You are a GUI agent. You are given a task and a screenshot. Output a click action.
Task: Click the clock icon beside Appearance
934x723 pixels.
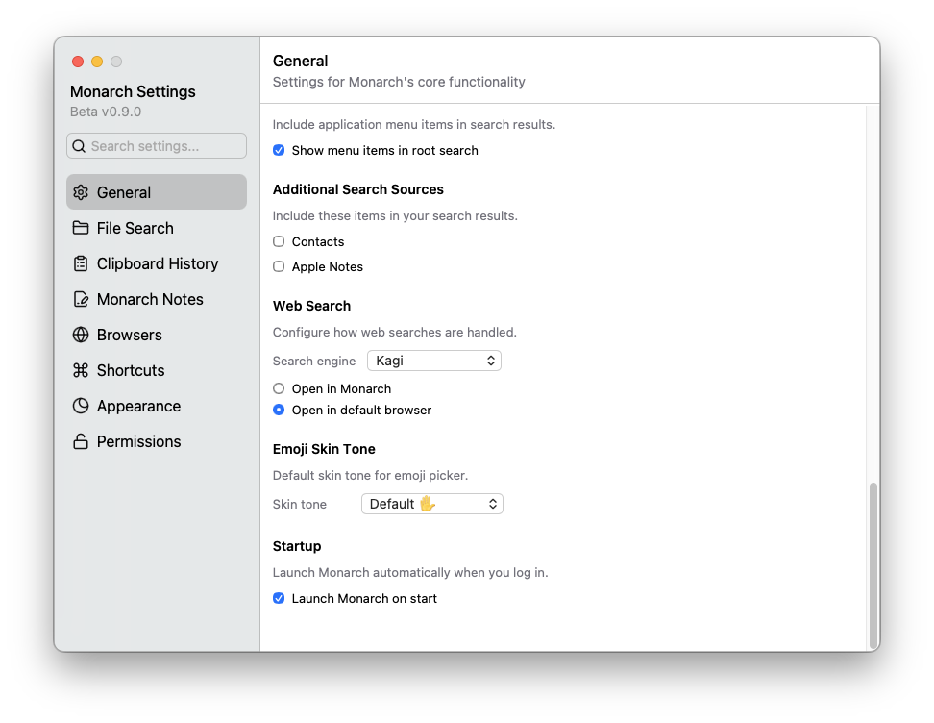coord(81,406)
